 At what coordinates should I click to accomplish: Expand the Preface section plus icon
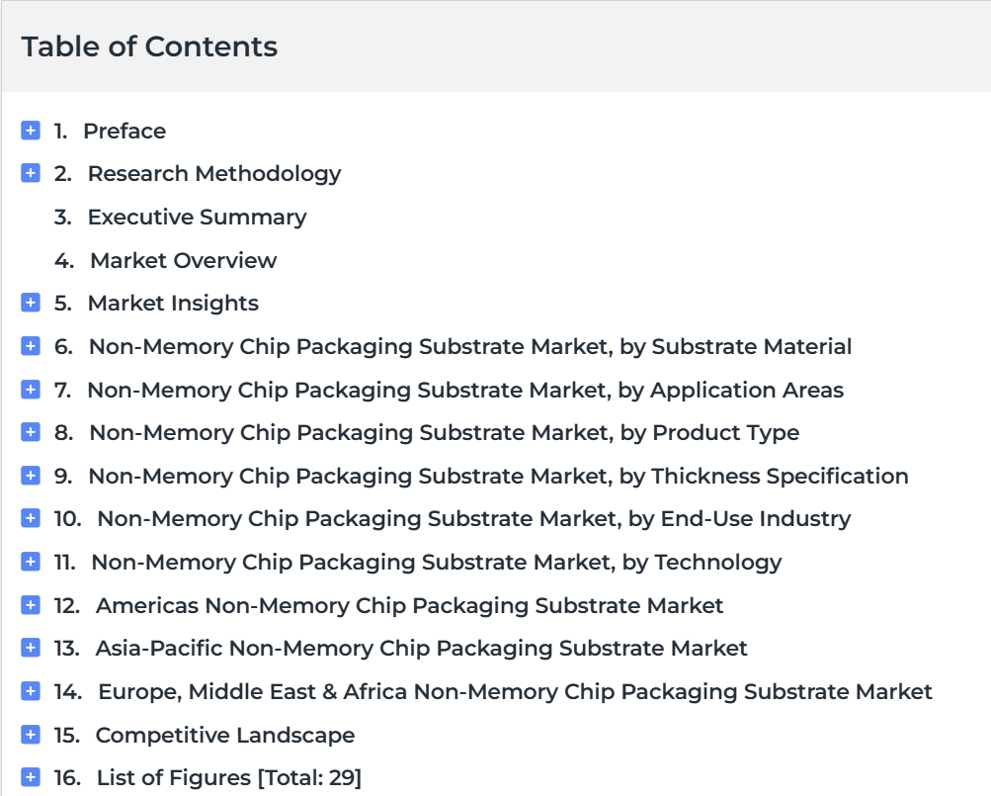click(x=31, y=131)
